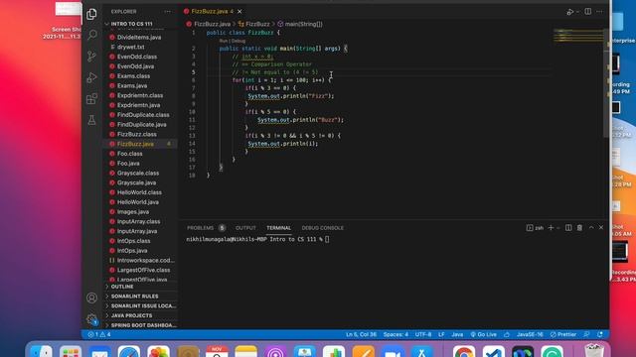Split the terminal panel

[x=568, y=228]
